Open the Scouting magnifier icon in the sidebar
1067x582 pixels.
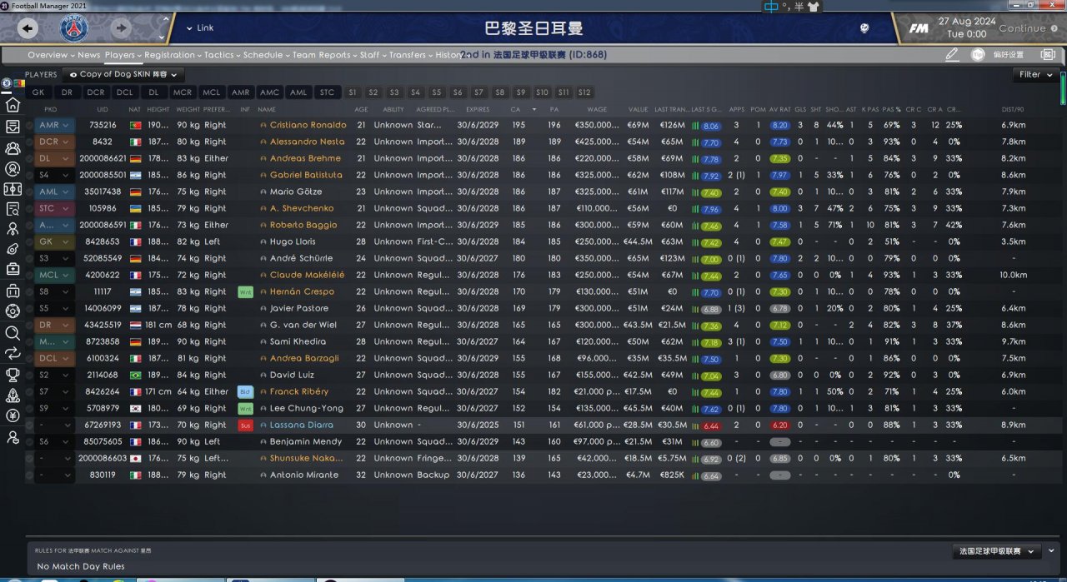(13, 332)
